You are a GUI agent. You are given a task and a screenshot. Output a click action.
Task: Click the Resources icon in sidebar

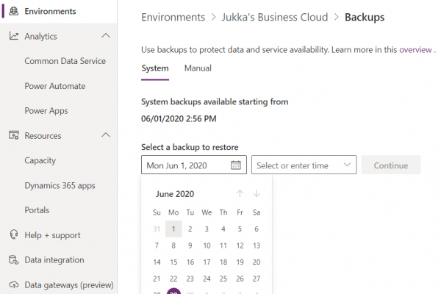[x=14, y=135]
